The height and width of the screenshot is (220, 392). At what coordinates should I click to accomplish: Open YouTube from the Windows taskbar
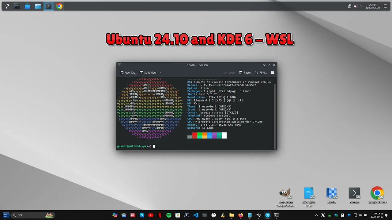pos(151,215)
